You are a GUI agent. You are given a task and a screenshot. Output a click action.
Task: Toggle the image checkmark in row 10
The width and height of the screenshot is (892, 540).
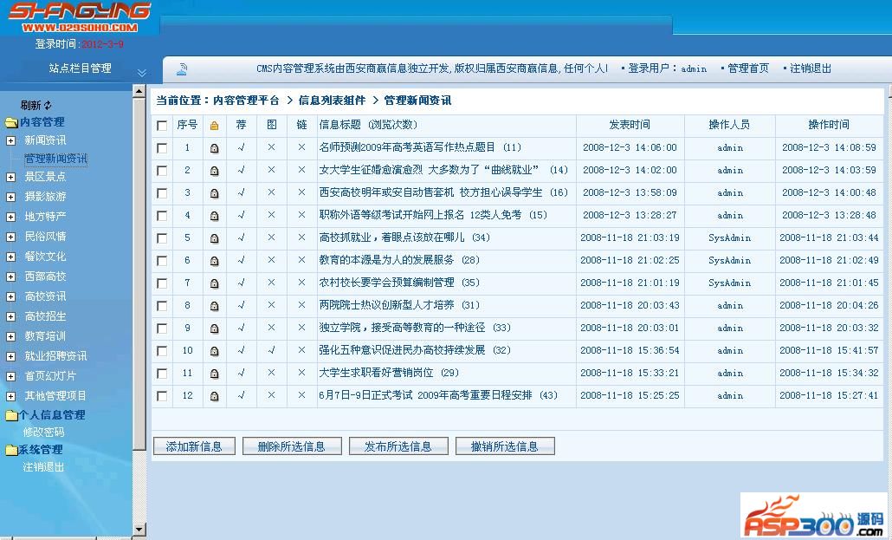[x=271, y=350]
